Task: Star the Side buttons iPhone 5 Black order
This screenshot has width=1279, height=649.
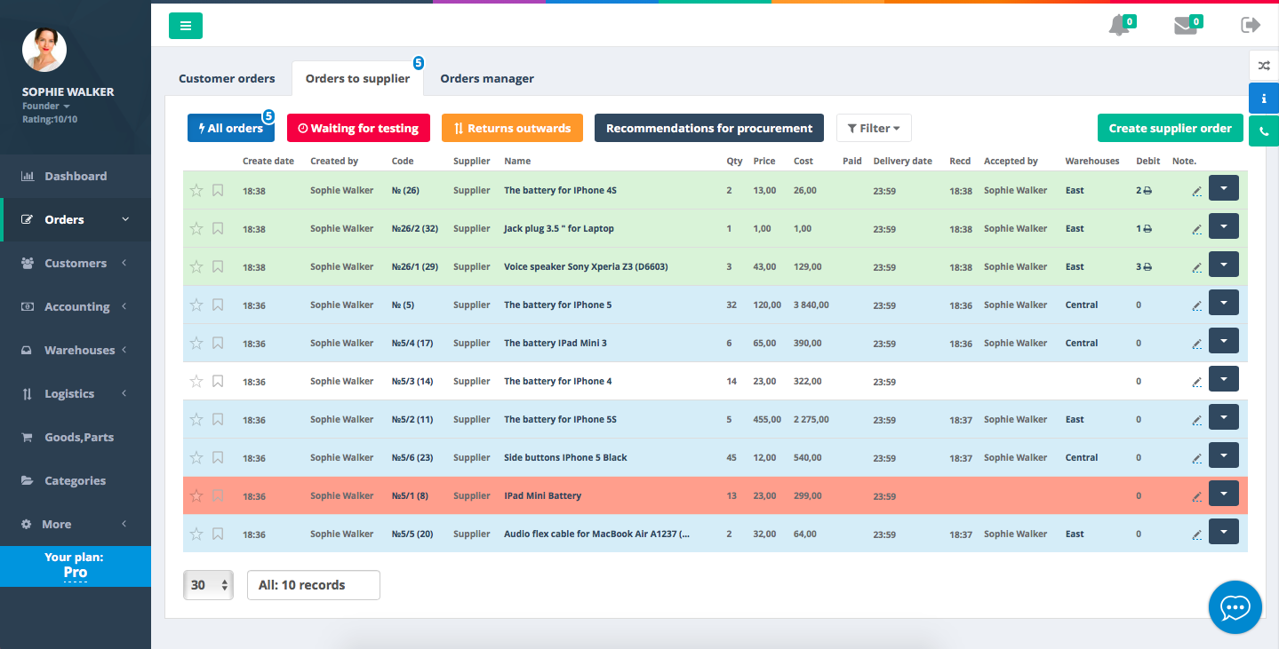Action: tap(196, 457)
